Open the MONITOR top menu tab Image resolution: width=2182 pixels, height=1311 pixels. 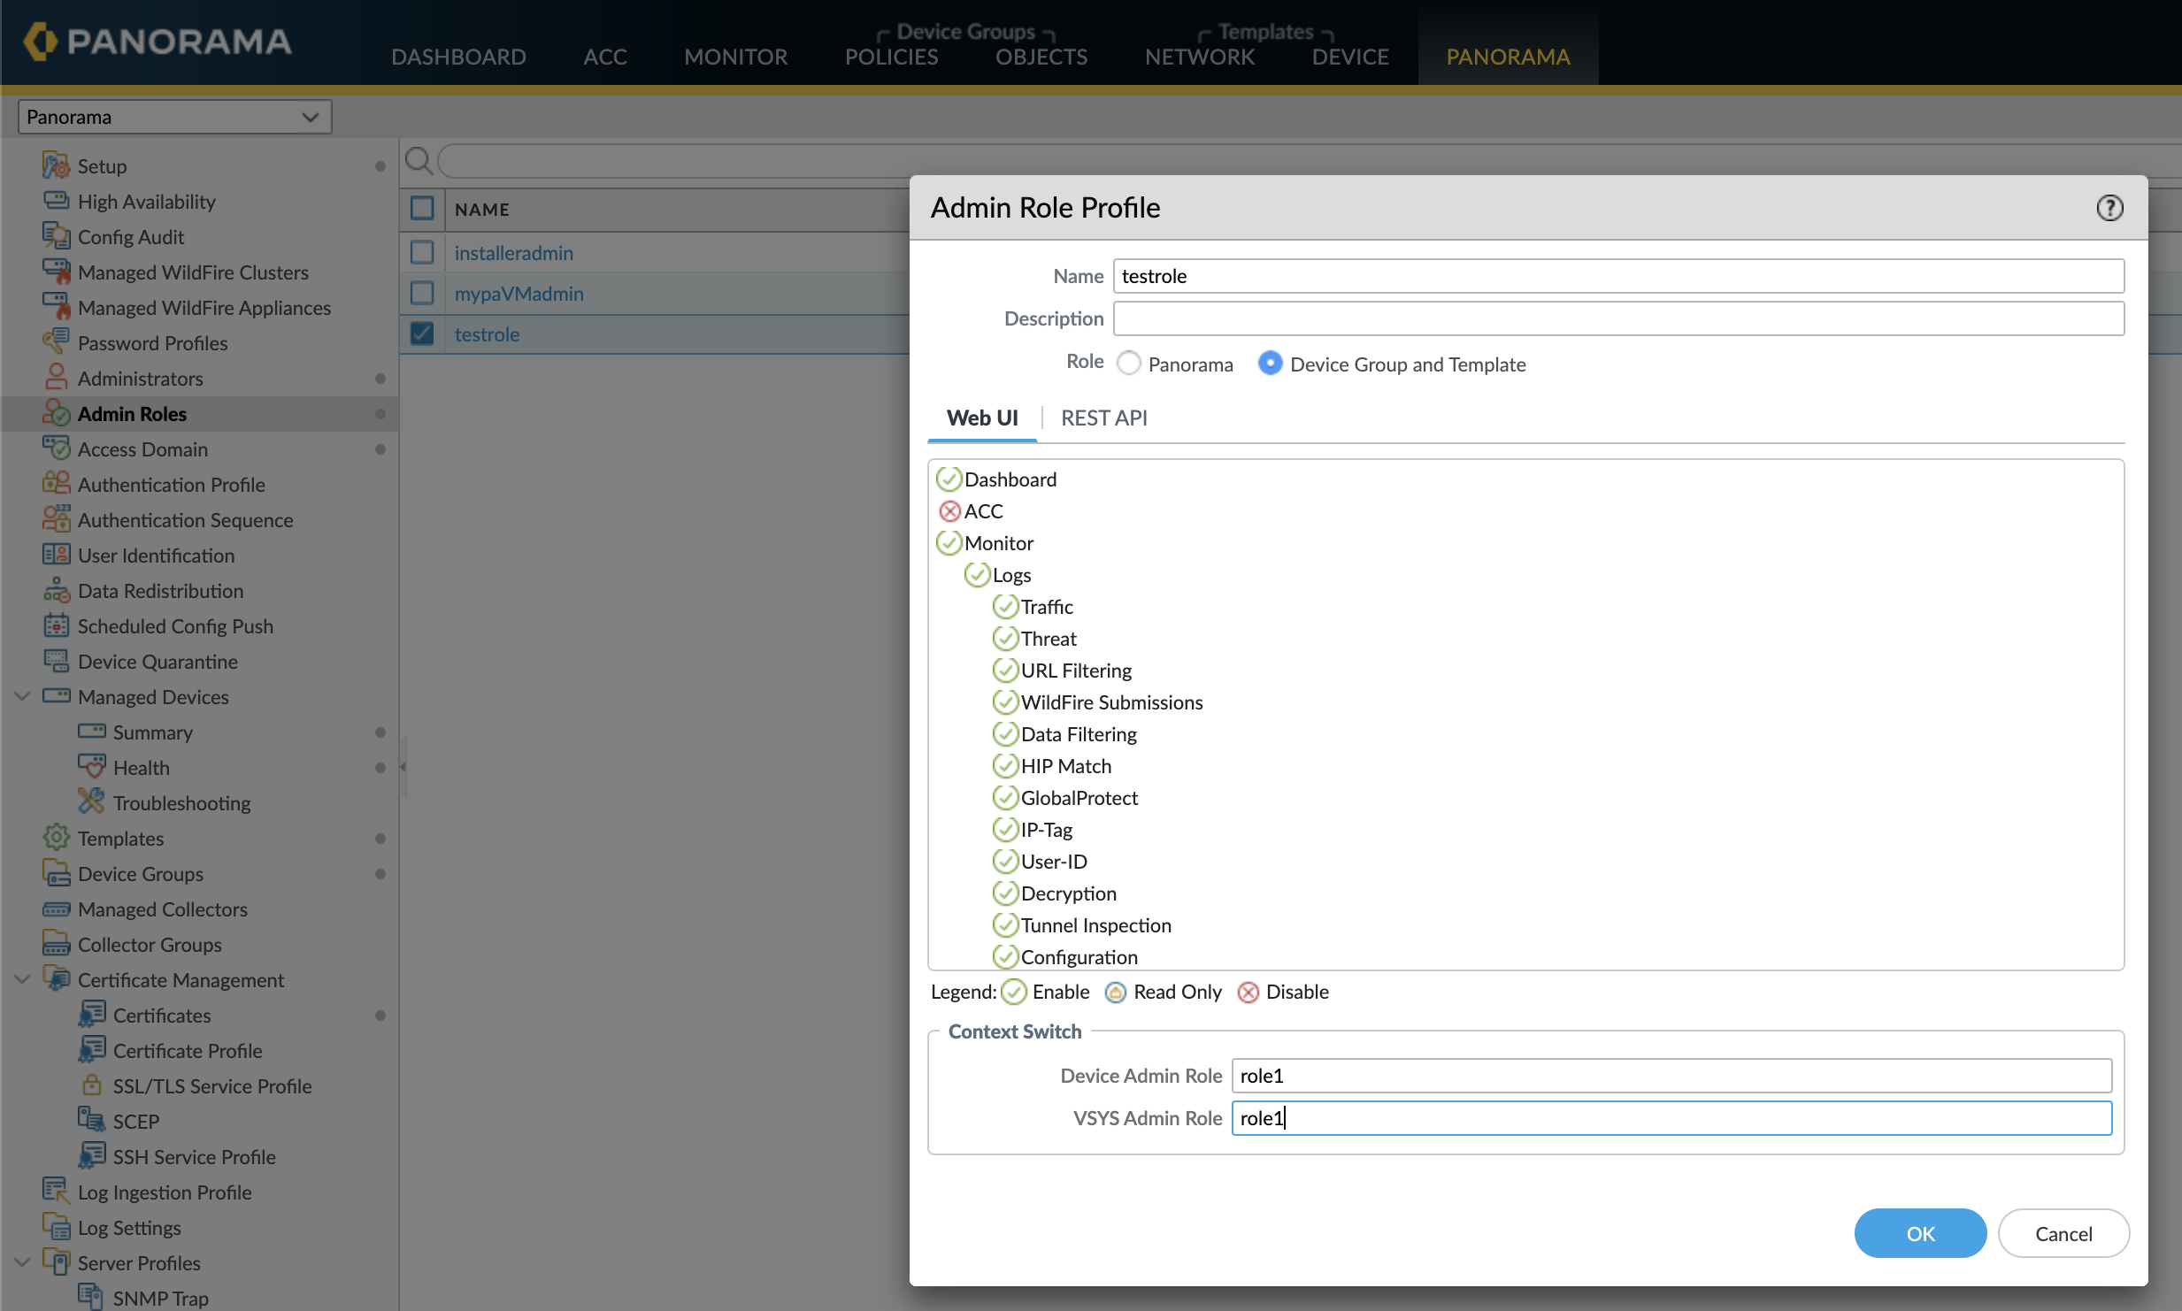click(735, 57)
